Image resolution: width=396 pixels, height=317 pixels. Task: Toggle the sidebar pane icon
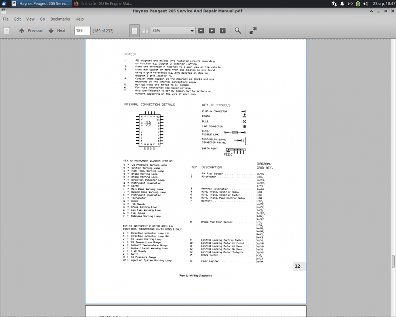[x=7, y=31]
